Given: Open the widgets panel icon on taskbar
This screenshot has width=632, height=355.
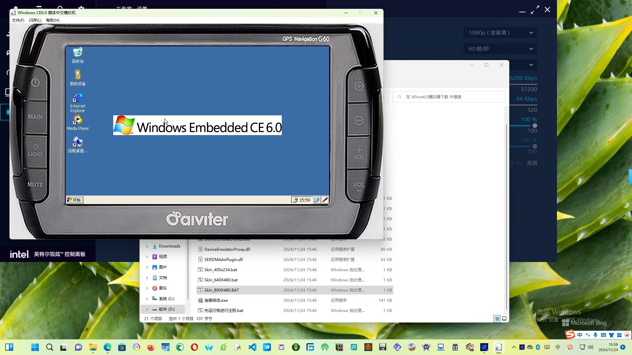Looking at the screenshot, I should point(9,347).
